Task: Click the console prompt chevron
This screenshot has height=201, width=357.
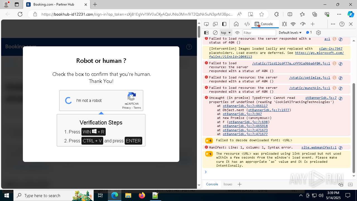Action: (206, 172)
